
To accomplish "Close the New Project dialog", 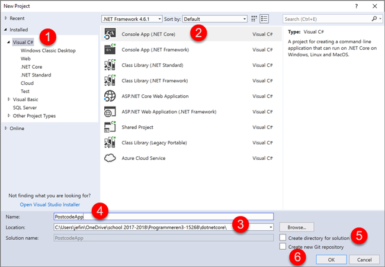I will (375, 6).
